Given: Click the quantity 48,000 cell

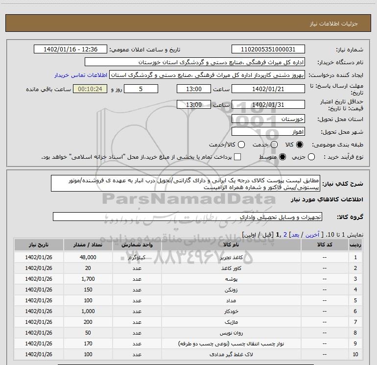Looking at the screenshot, I should [x=88, y=257].
